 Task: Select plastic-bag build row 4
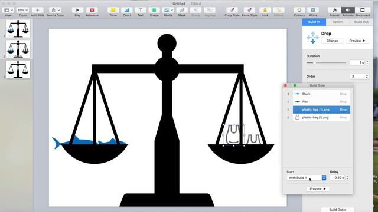click(x=321, y=118)
